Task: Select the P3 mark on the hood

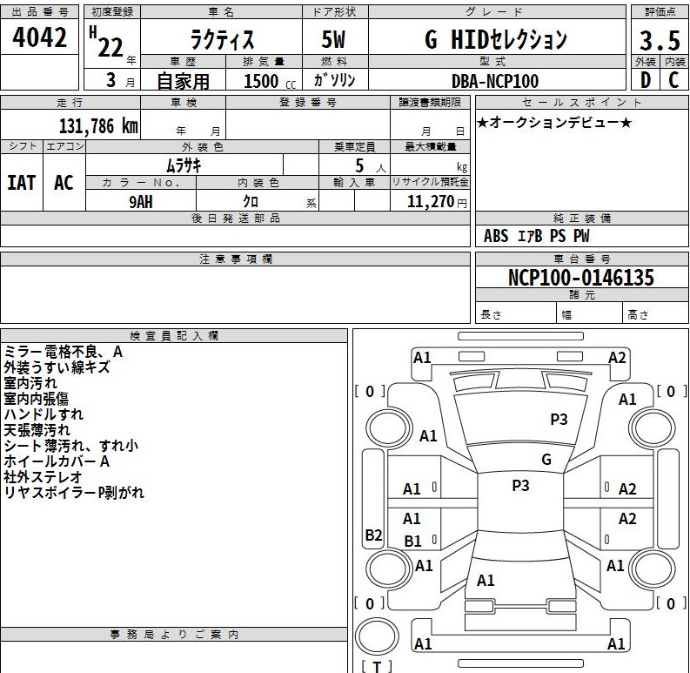Action: [x=559, y=420]
